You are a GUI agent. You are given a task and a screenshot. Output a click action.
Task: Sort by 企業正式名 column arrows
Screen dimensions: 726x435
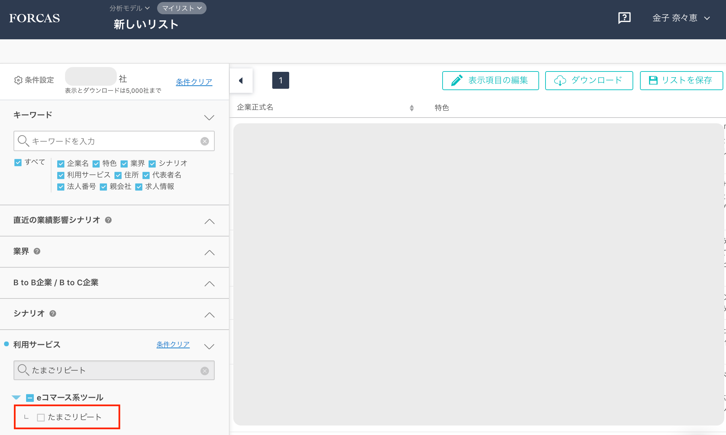point(411,108)
